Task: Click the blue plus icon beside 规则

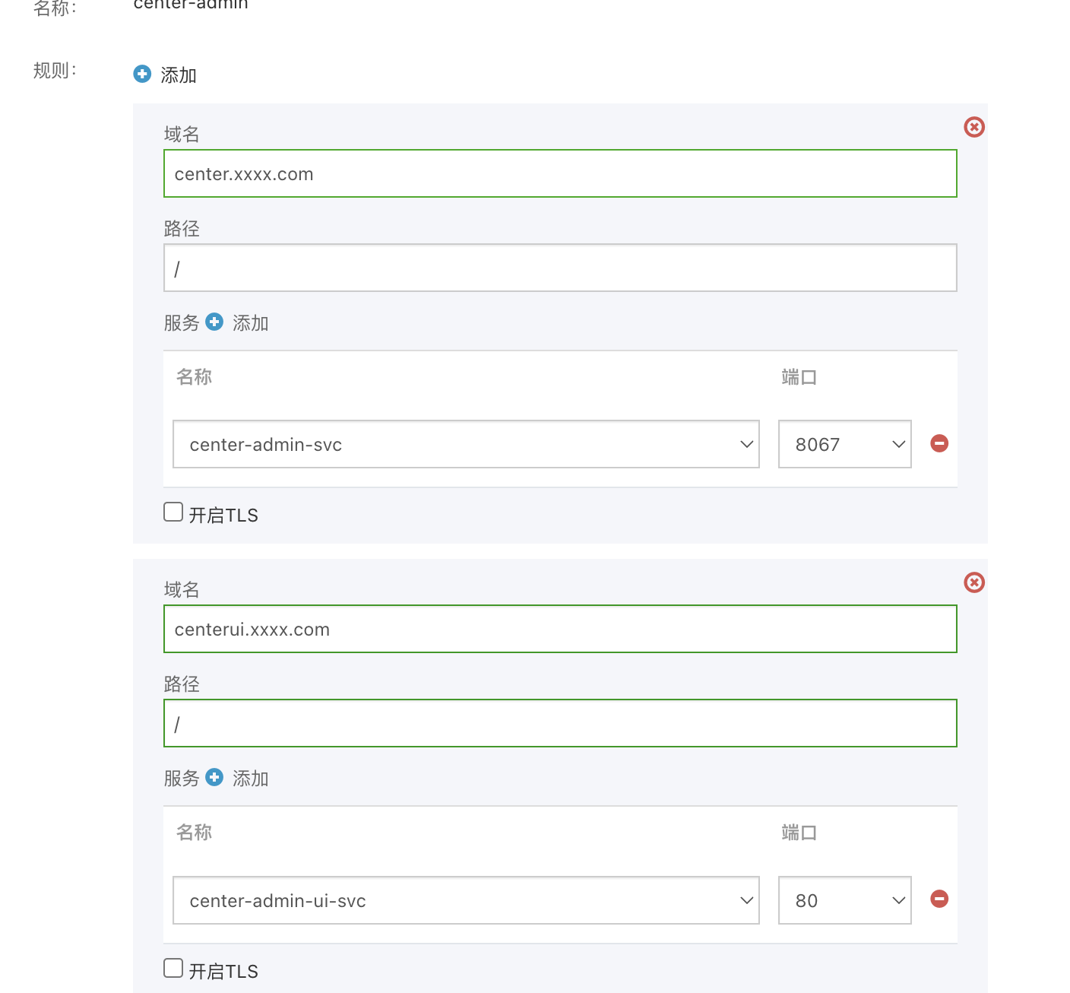Action: tap(142, 74)
